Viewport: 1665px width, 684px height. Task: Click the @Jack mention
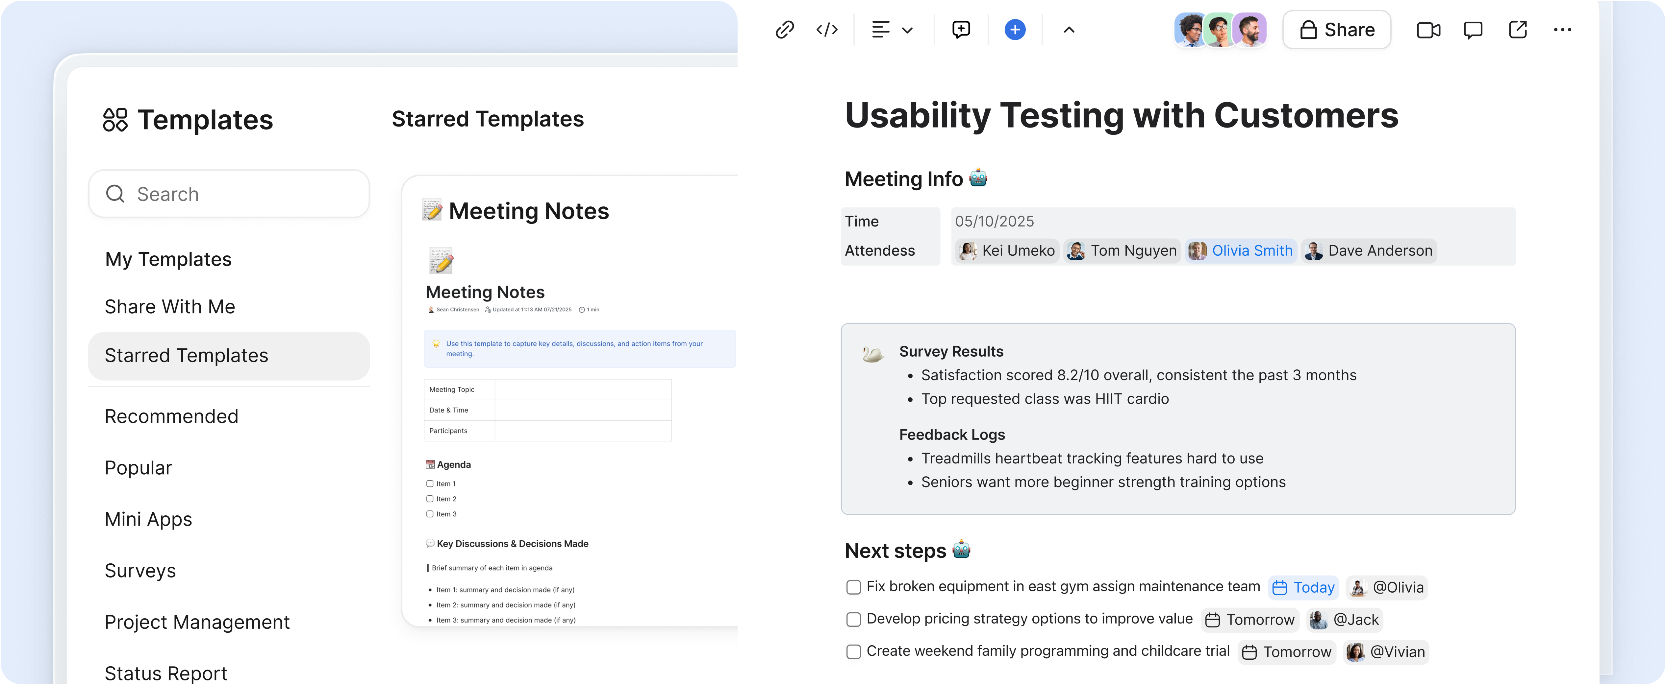point(1345,619)
